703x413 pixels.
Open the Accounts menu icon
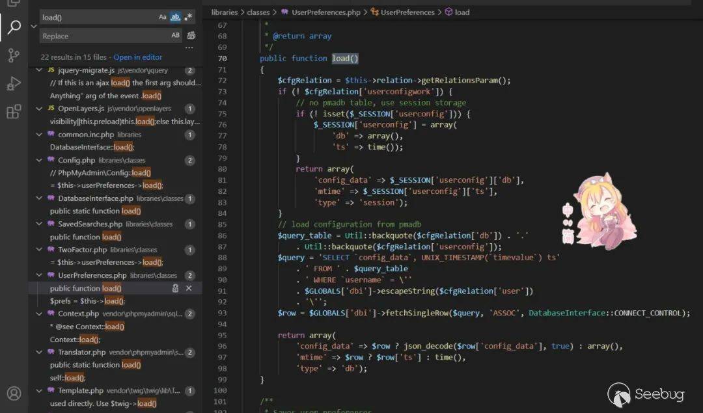(x=14, y=393)
